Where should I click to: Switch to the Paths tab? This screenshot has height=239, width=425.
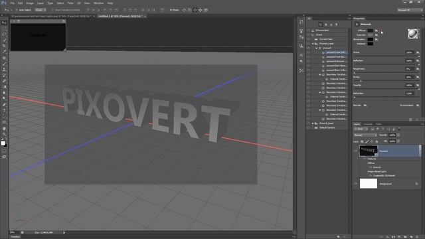point(379,124)
